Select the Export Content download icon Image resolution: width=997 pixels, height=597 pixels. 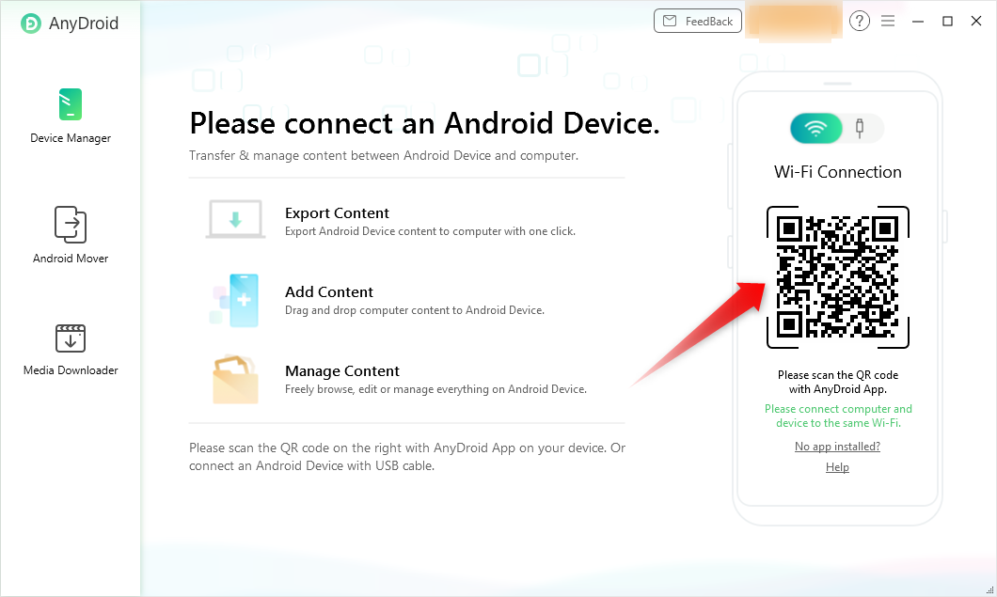pyautogui.click(x=234, y=218)
